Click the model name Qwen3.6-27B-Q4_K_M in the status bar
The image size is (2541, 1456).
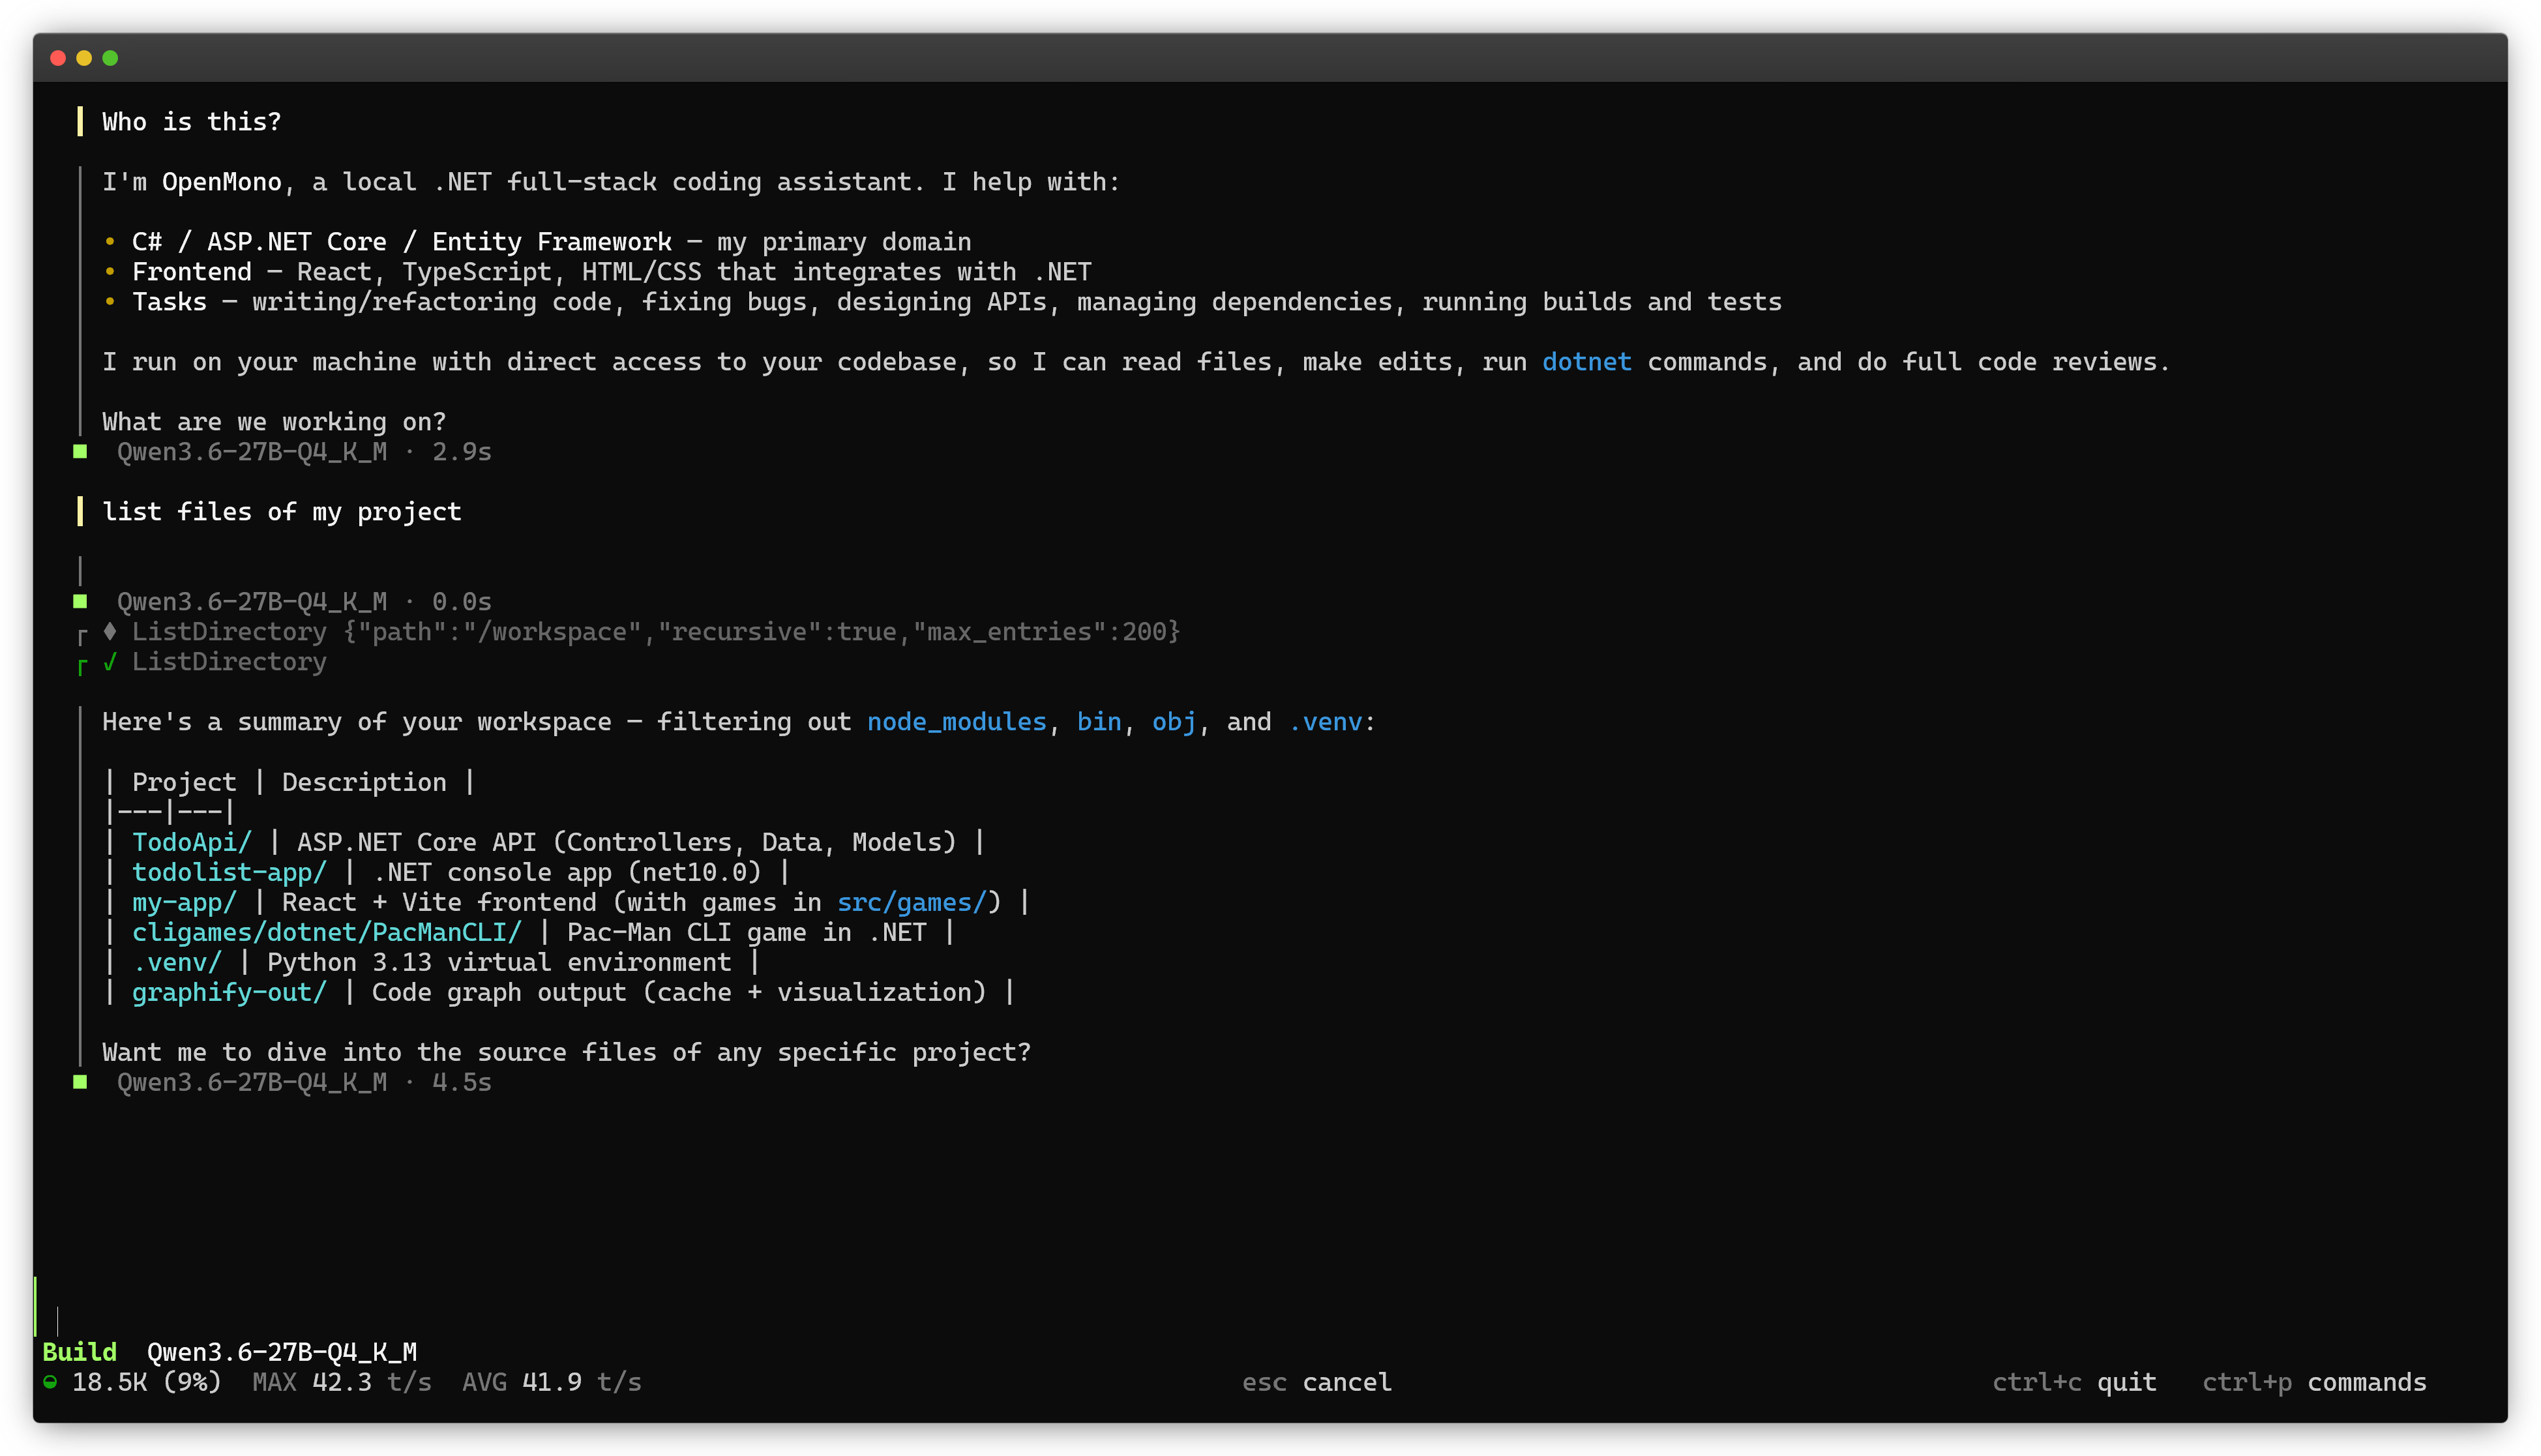pyautogui.click(x=282, y=1352)
